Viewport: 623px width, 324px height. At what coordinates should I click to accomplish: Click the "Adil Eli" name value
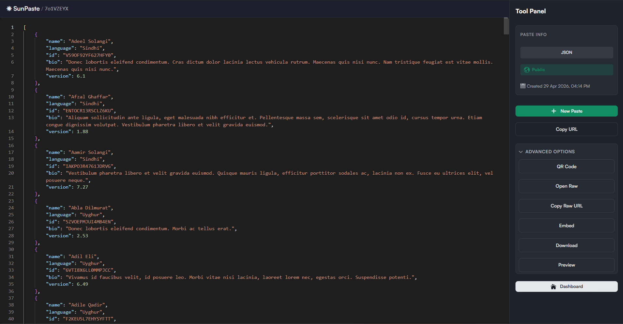(83, 256)
